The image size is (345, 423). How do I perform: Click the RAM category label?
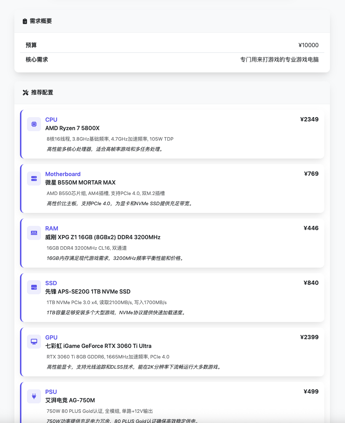point(52,228)
